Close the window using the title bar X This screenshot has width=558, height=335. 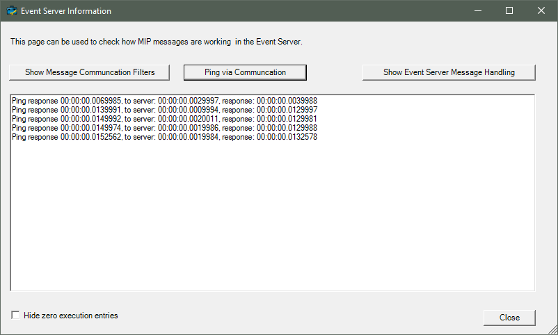point(541,10)
